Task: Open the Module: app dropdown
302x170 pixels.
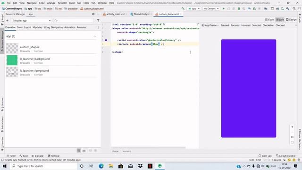Action: tap(32, 20)
